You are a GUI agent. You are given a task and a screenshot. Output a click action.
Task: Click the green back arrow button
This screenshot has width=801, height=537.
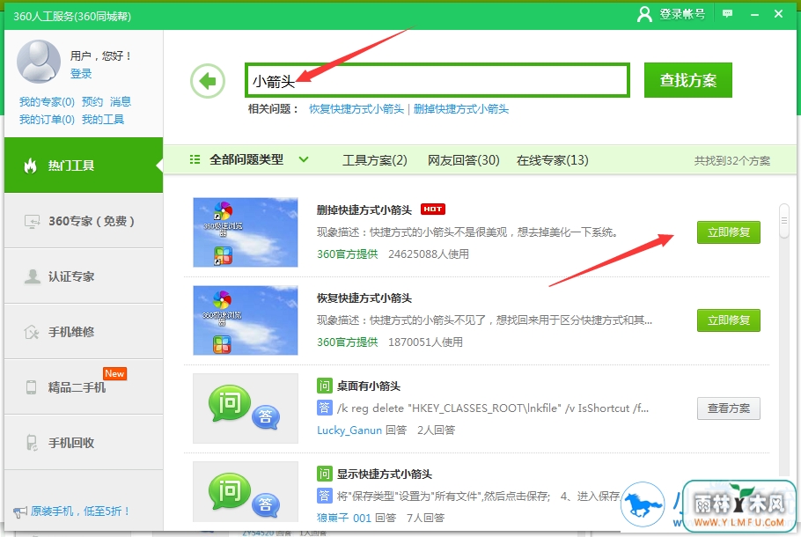click(x=208, y=81)
